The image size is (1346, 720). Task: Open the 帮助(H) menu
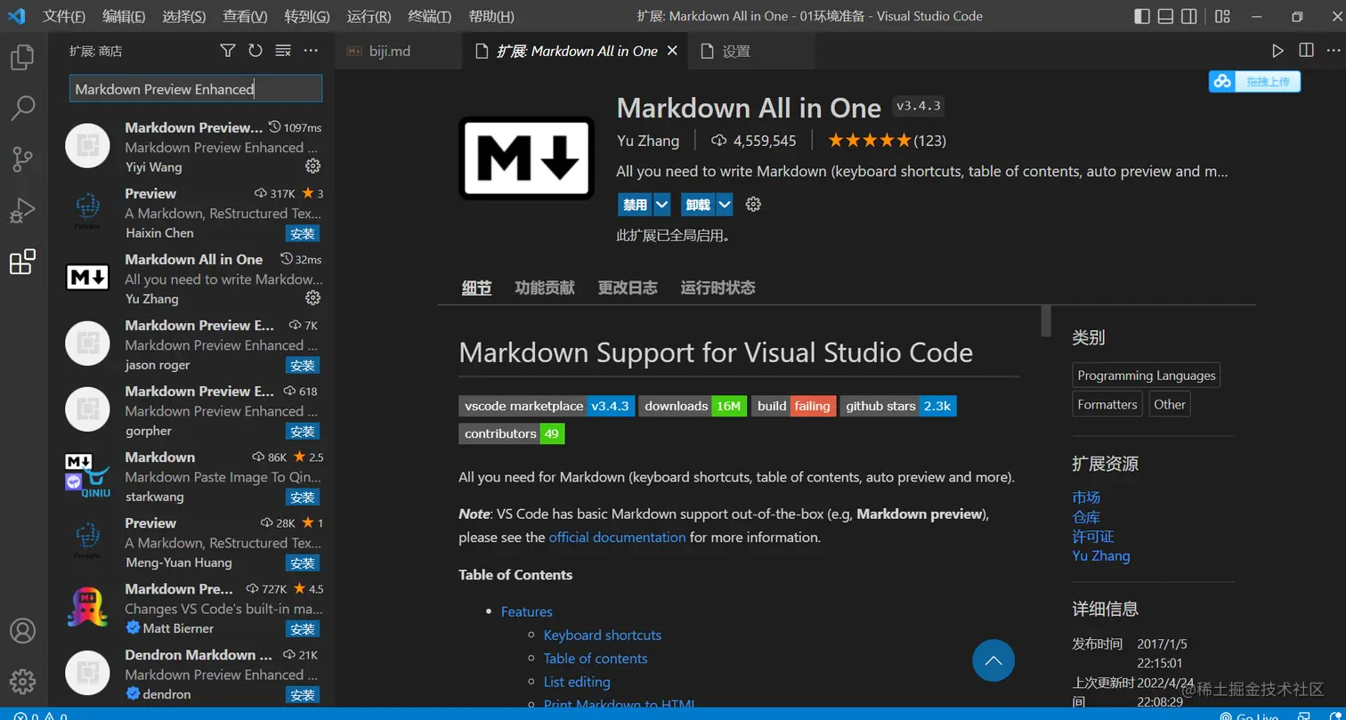pyautogui.click(x=491, y=16)
